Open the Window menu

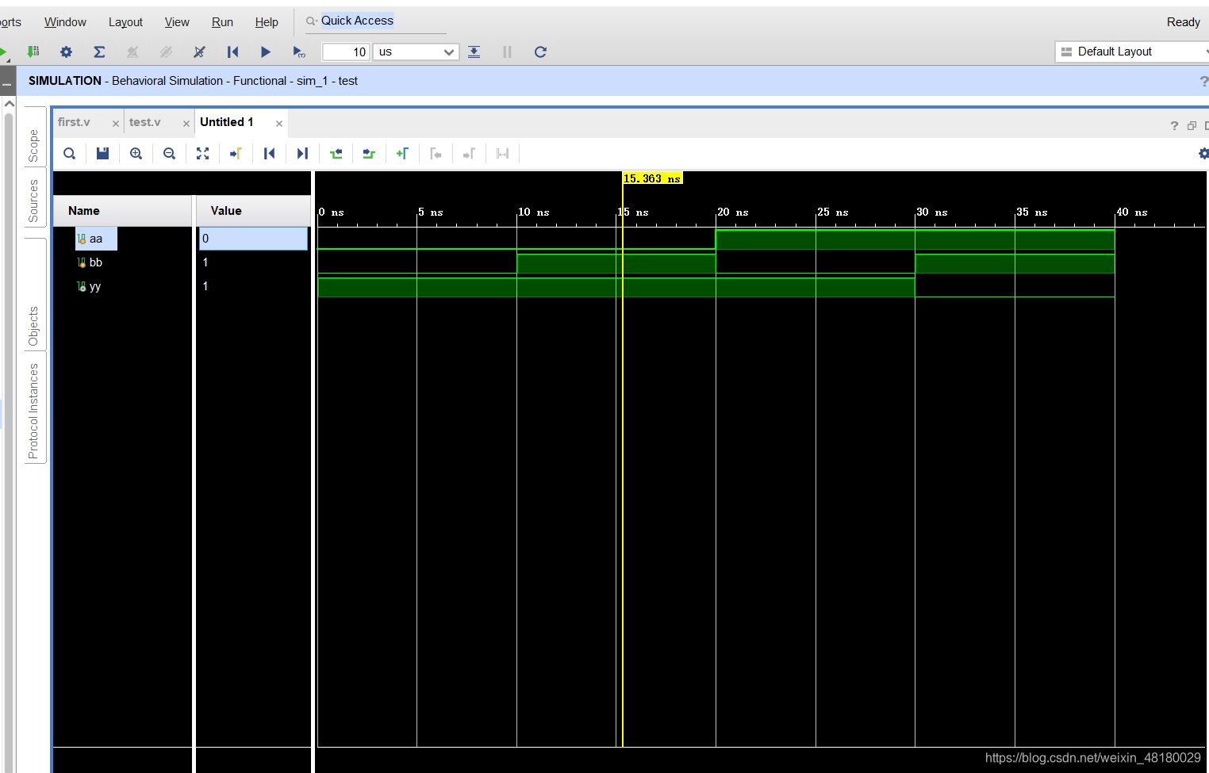coord(65,22)
